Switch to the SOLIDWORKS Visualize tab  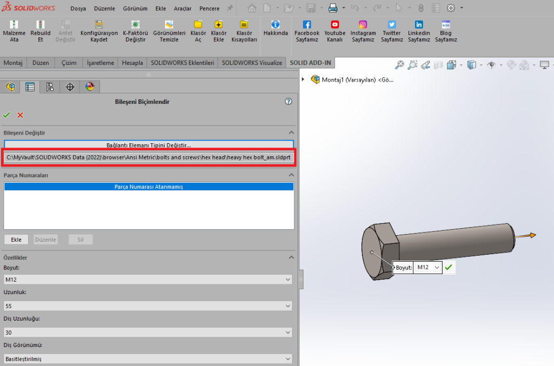(x=252, y=63)
